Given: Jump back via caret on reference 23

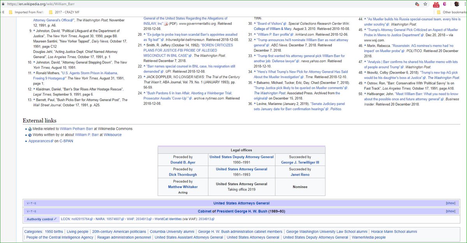Looking at the screenshot, I should (x=144, y=78).
